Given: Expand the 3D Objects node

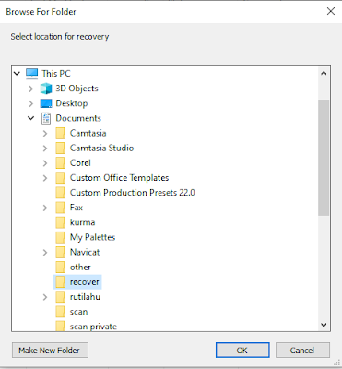Looking at the screenshot, I should (31, 89).
